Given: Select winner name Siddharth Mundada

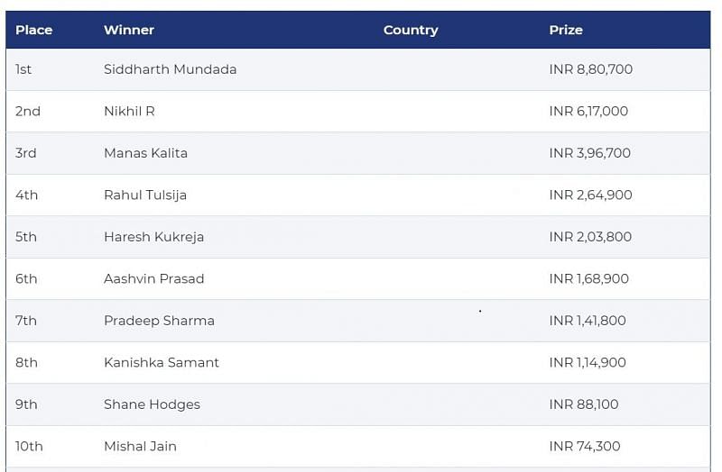Looking at the screenshot, I should [170, 69].
